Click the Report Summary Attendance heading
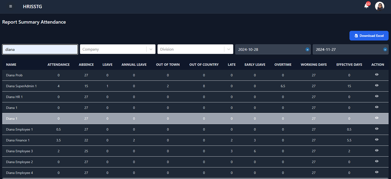Viewport: 391px width, 179px height. pyautogui.click(x=34, y=22)
